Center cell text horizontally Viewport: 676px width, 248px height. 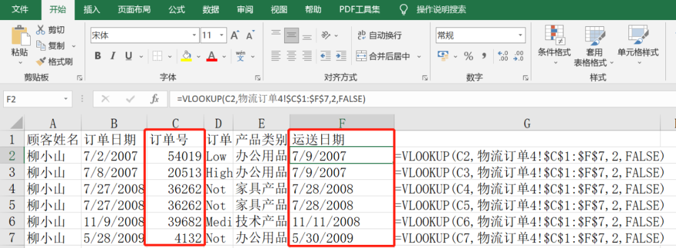[x=292, y=56]
